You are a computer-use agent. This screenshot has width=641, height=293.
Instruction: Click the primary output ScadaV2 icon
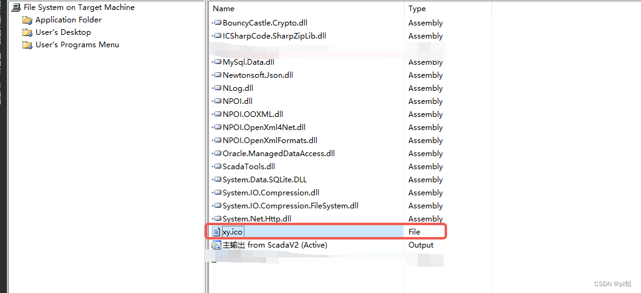pos(216,245)
